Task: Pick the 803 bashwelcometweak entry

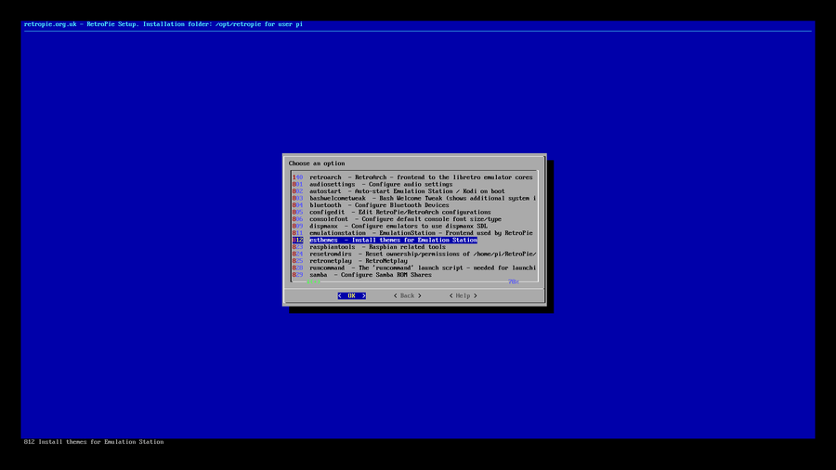Action: pos(413,198)
